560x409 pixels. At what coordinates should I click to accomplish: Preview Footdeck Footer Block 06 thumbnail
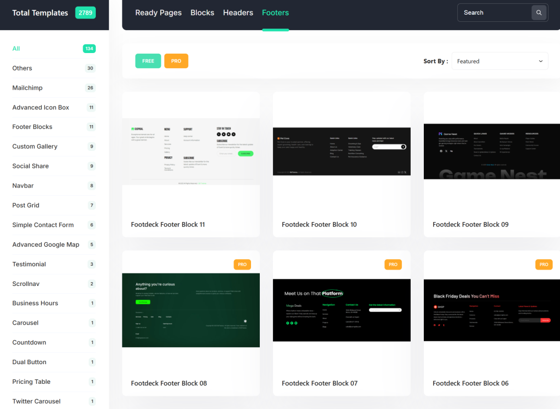click(x=492, y=310)
